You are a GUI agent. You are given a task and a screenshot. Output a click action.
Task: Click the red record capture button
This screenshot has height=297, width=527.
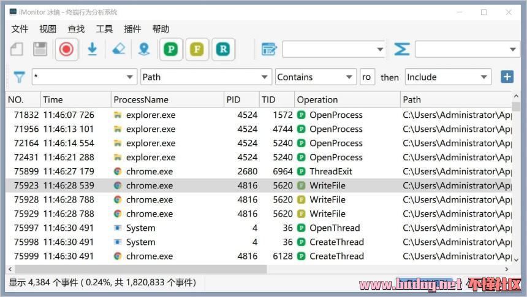[66, 50]
